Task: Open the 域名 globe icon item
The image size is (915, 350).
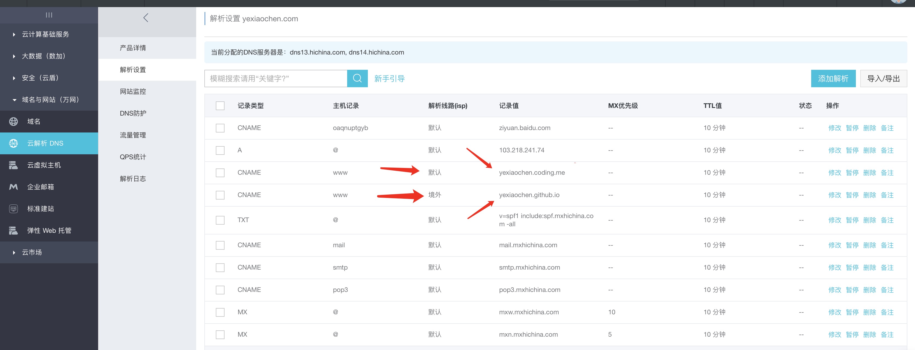Action: (x=14, y=122)
